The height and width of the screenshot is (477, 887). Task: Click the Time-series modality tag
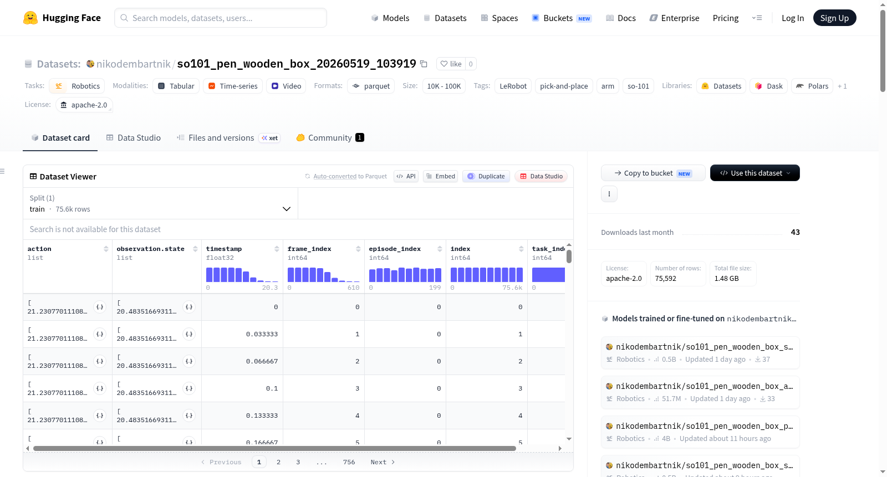tap(233, 86)
